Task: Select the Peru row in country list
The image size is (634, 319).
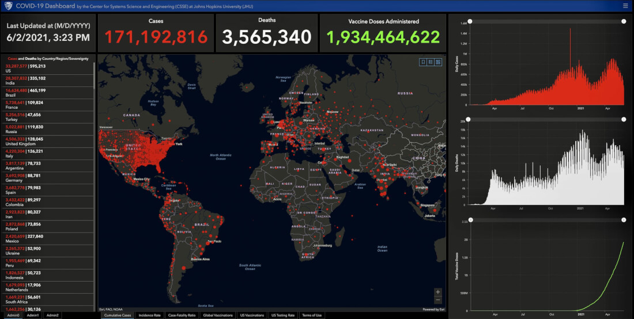Action: (48, 263)
